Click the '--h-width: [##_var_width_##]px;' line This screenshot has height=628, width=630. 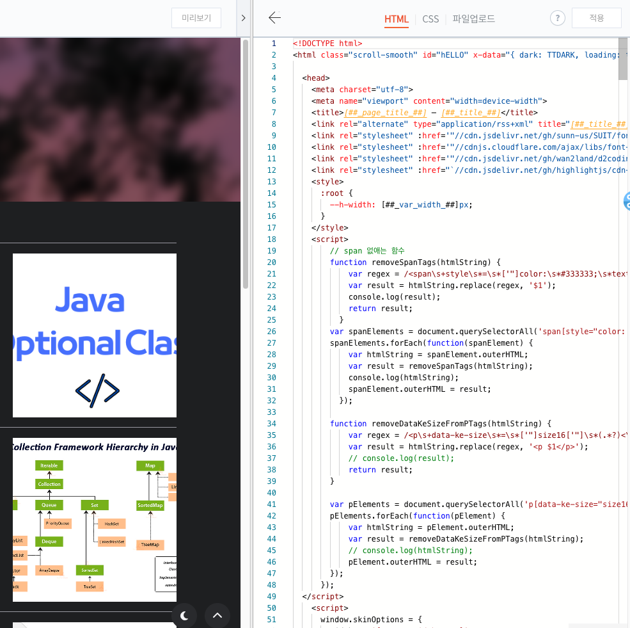tap(401, 205)
